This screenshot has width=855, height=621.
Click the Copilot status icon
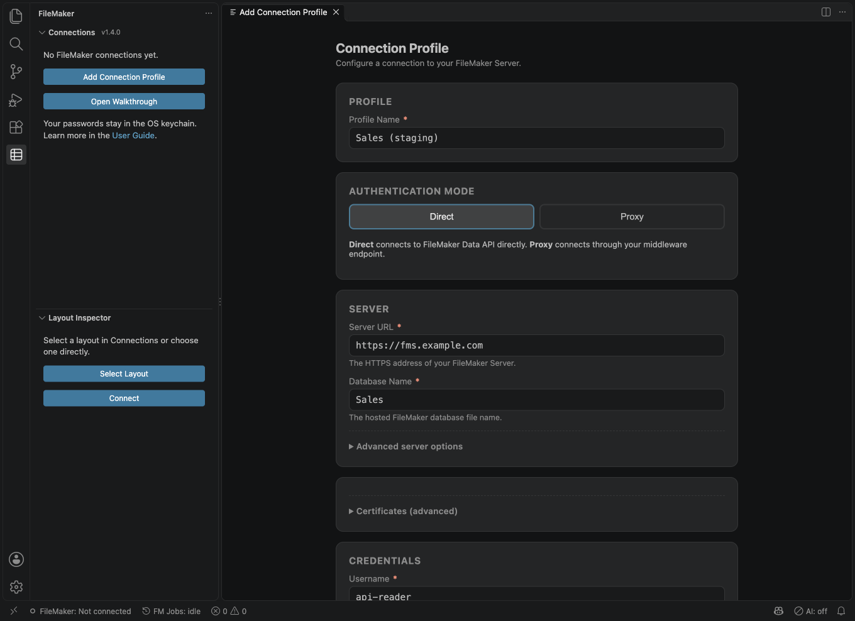point(778,611)
